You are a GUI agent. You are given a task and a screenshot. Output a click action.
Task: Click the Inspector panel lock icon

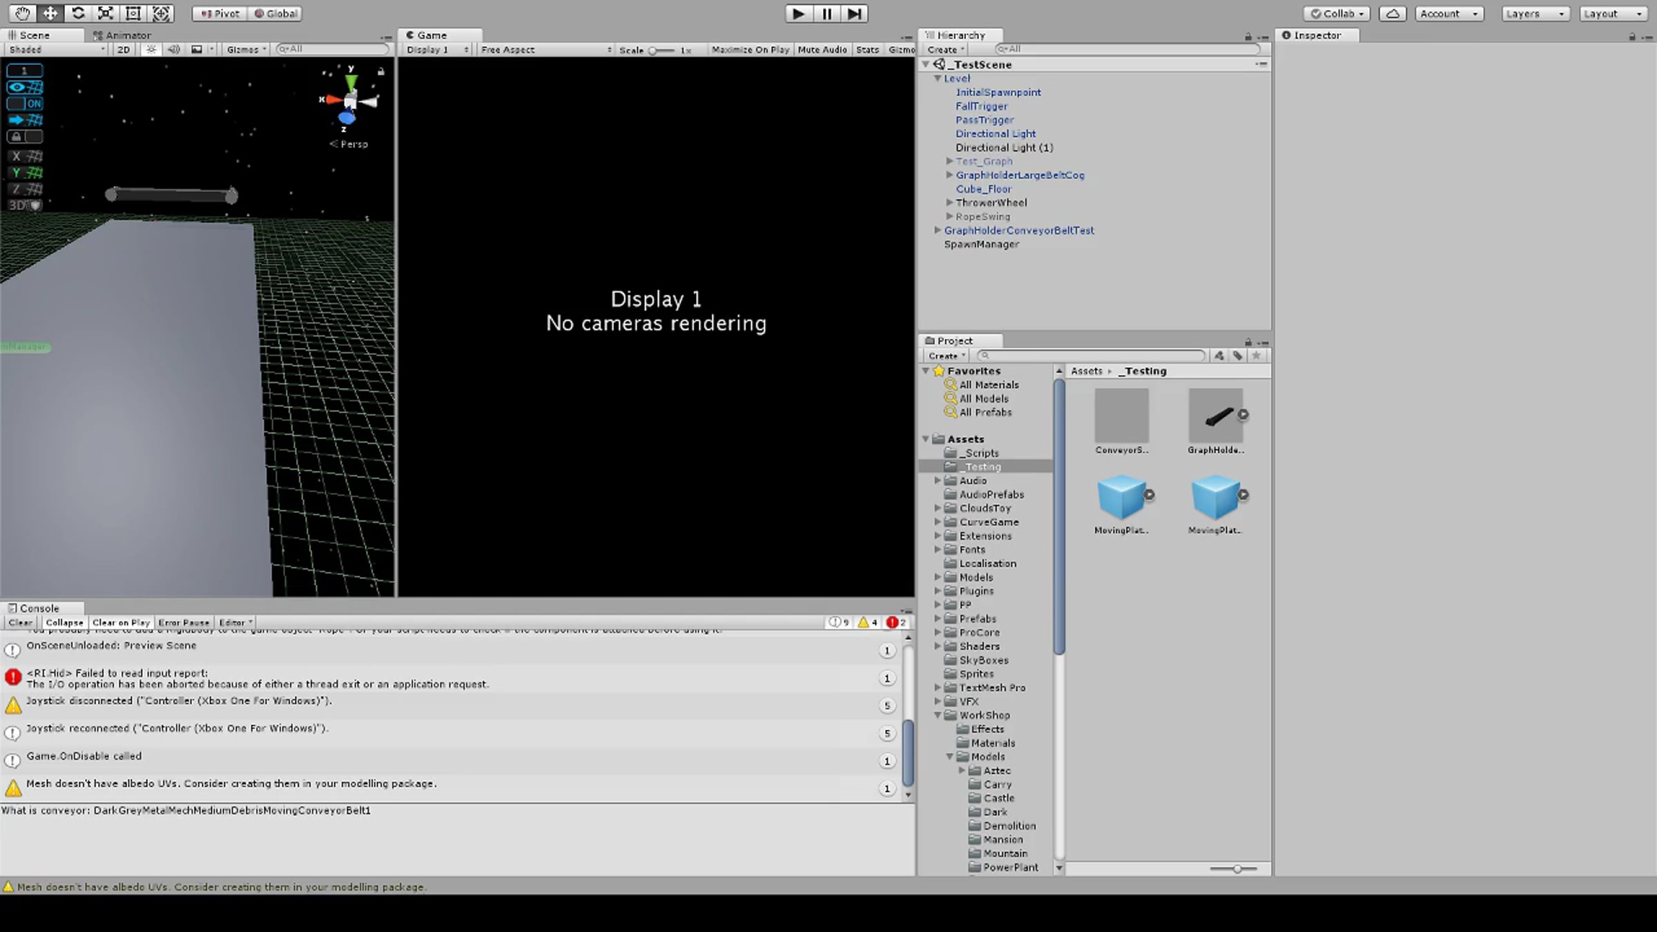[x=1632, y=36]
